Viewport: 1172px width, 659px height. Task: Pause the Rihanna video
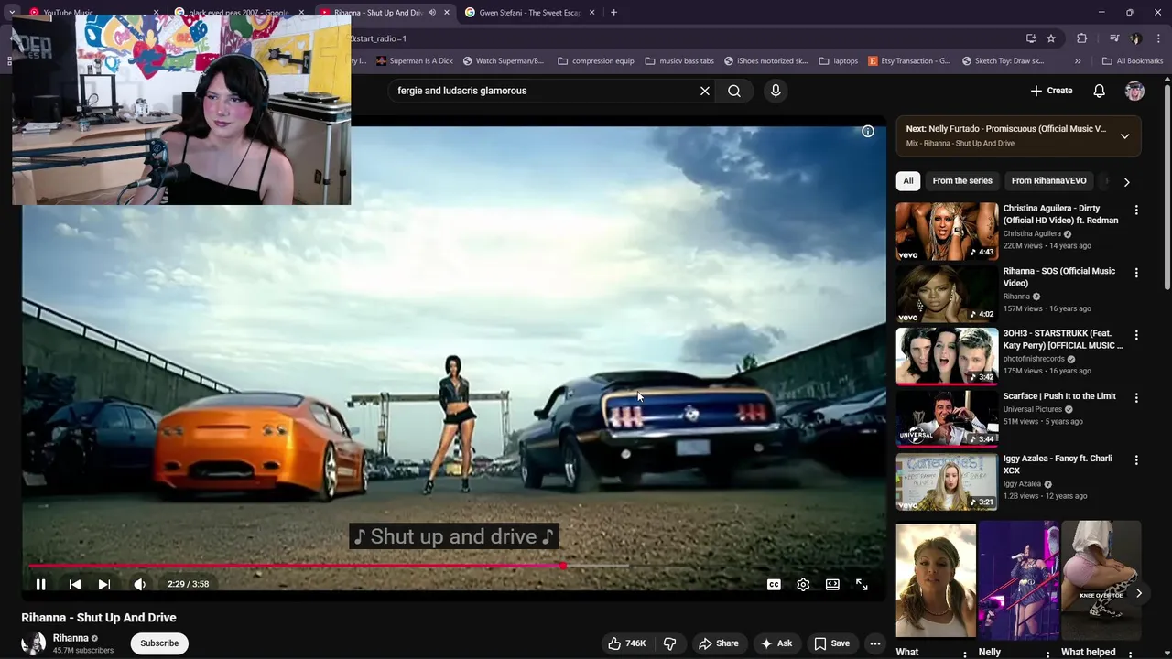pos(40,584)
